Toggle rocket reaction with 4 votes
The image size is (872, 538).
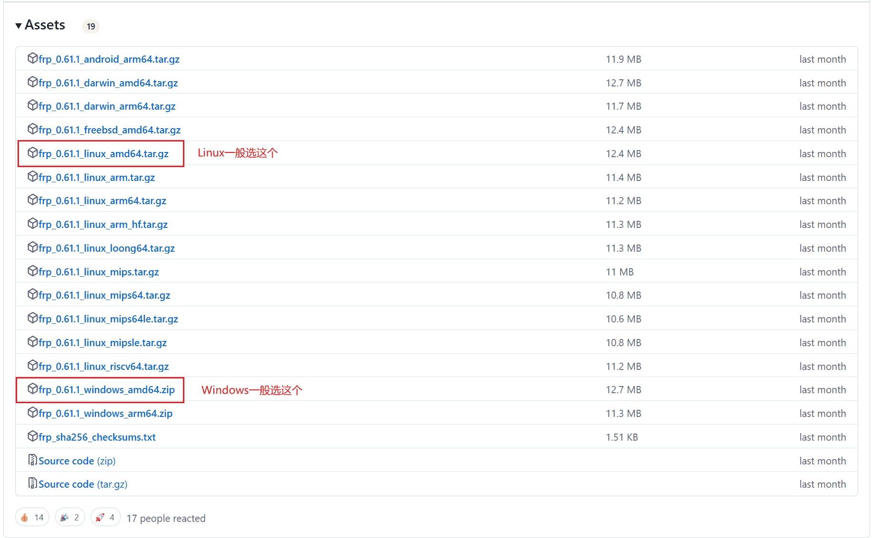[x=105, y=517]
